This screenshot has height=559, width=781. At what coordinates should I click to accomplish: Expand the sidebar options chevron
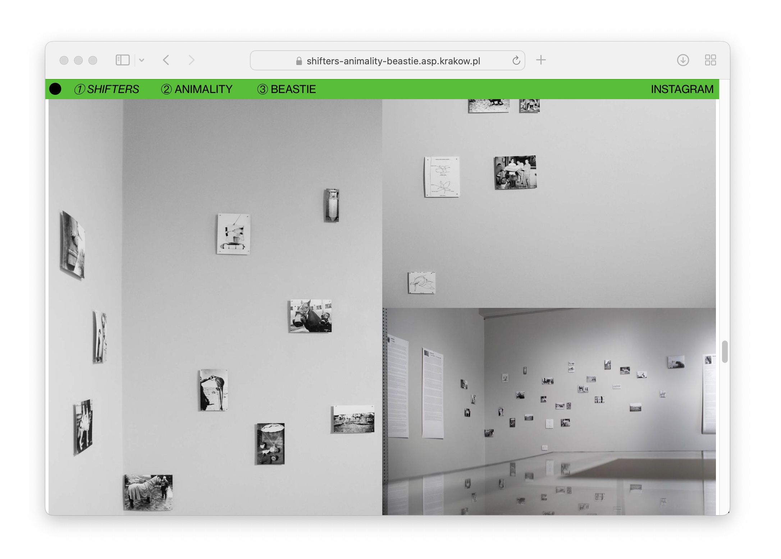(142, 60)
